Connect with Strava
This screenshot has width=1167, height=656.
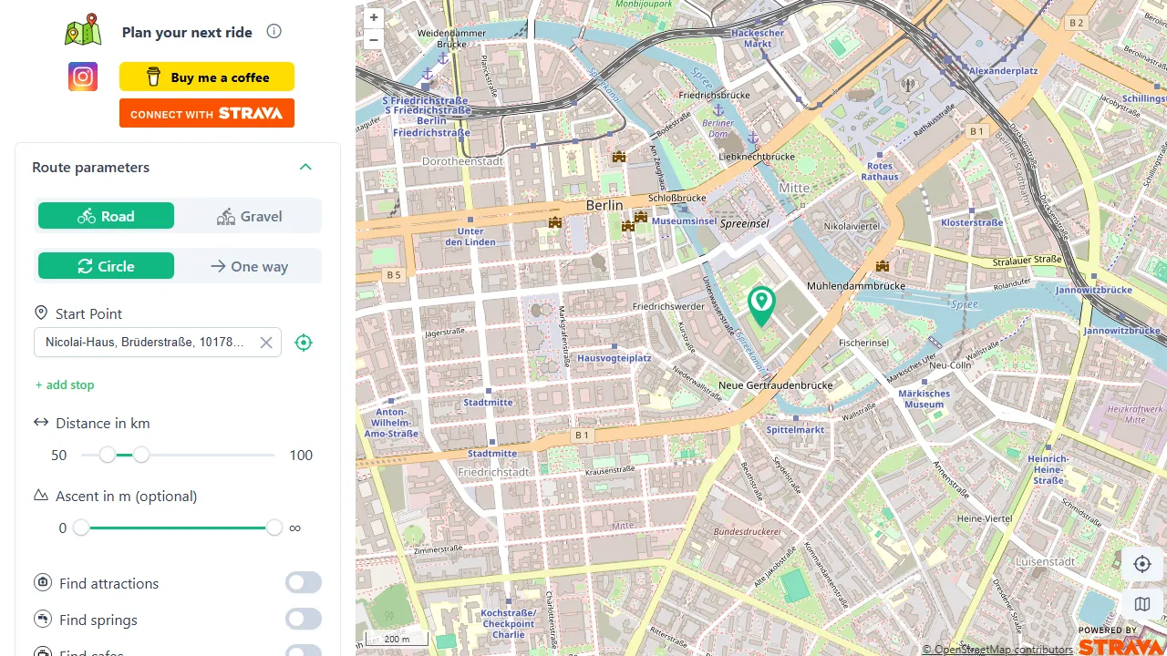tap(207, 113)
